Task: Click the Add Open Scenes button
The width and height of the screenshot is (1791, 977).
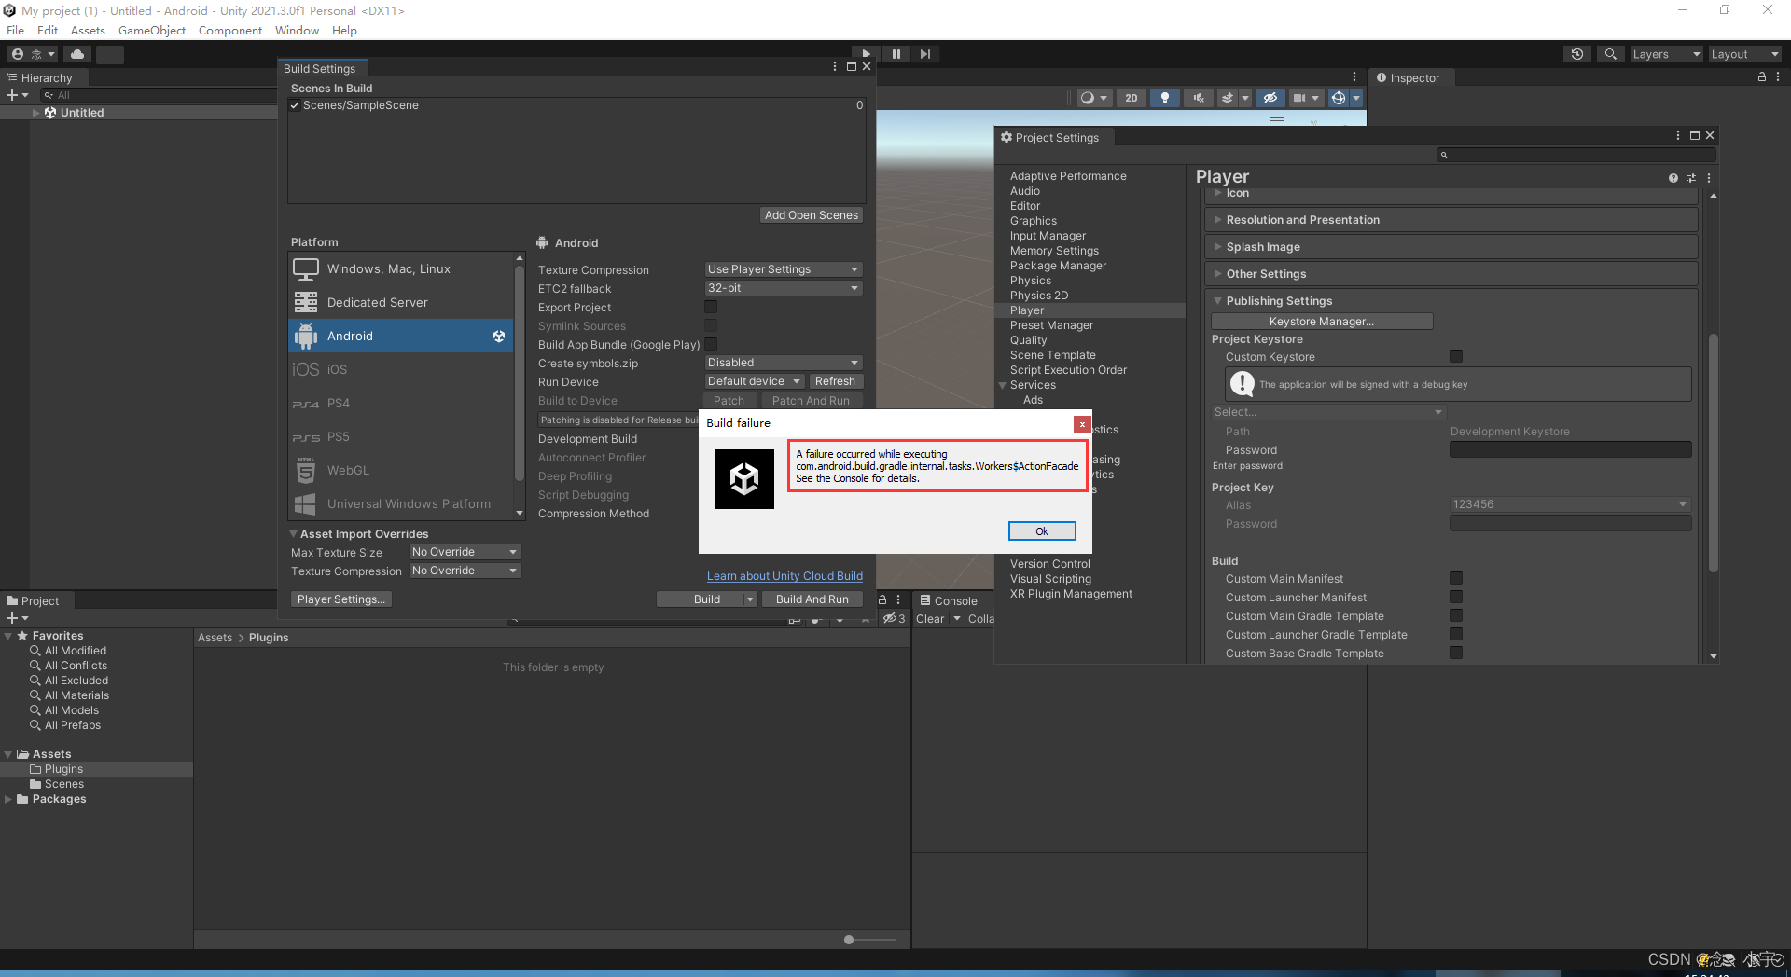Action: (x=812, y=215)
